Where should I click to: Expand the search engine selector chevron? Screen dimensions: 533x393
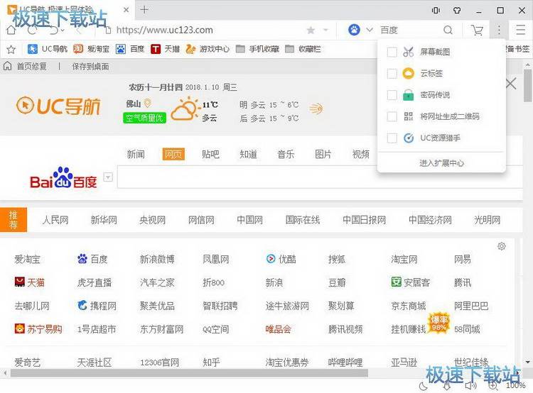click(x=369, y=30)
